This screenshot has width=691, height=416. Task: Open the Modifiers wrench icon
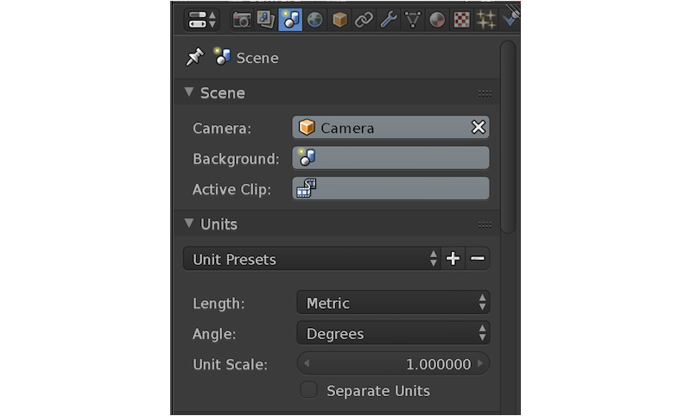click(389, 19)
